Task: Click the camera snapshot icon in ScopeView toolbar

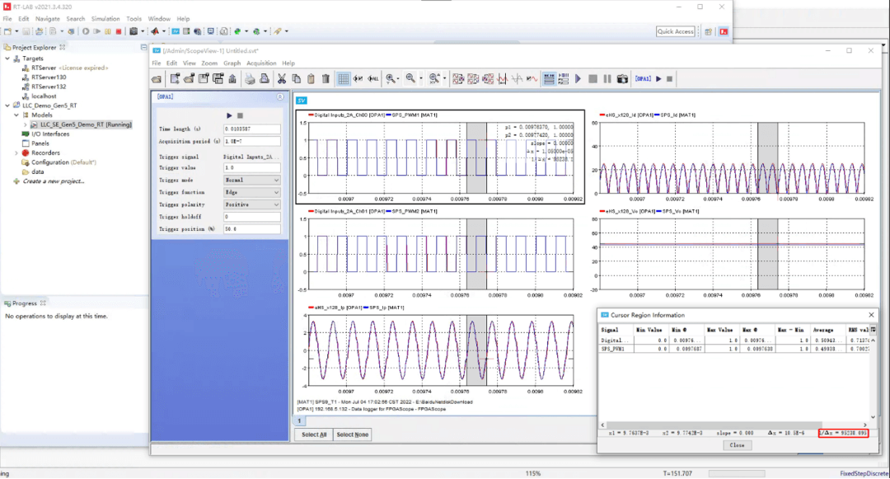Action: click(622, 79)
